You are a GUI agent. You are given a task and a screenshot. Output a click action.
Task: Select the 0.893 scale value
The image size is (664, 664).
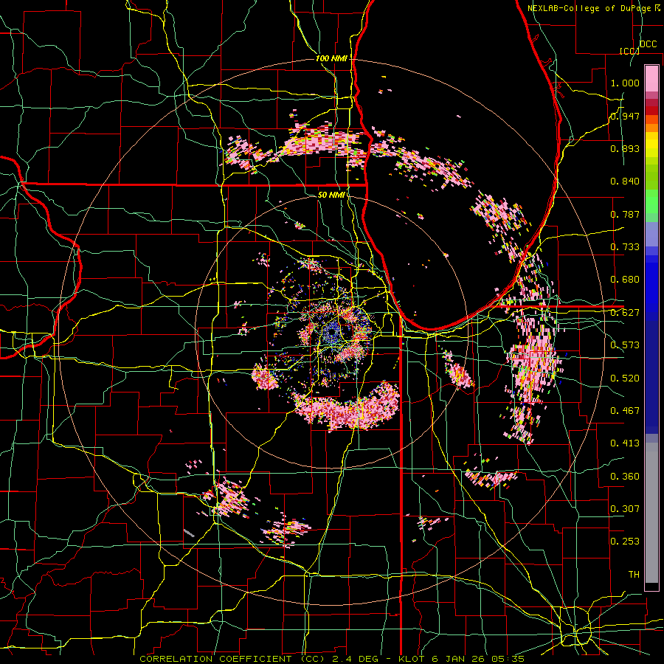[x=625, y=148]
